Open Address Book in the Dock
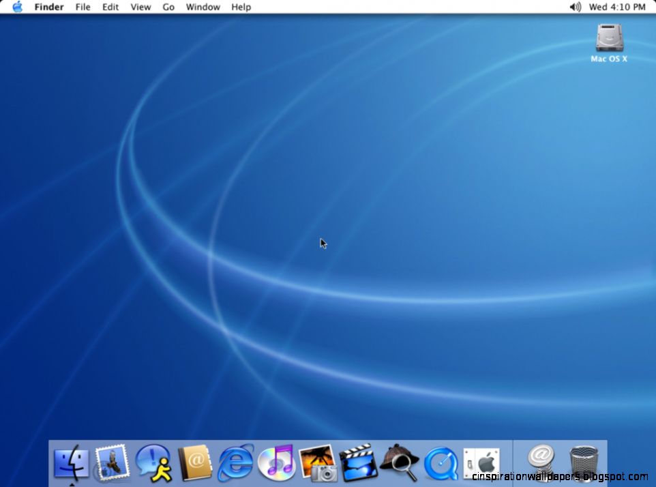The image size is (656, 487). [x=194, y=462]
